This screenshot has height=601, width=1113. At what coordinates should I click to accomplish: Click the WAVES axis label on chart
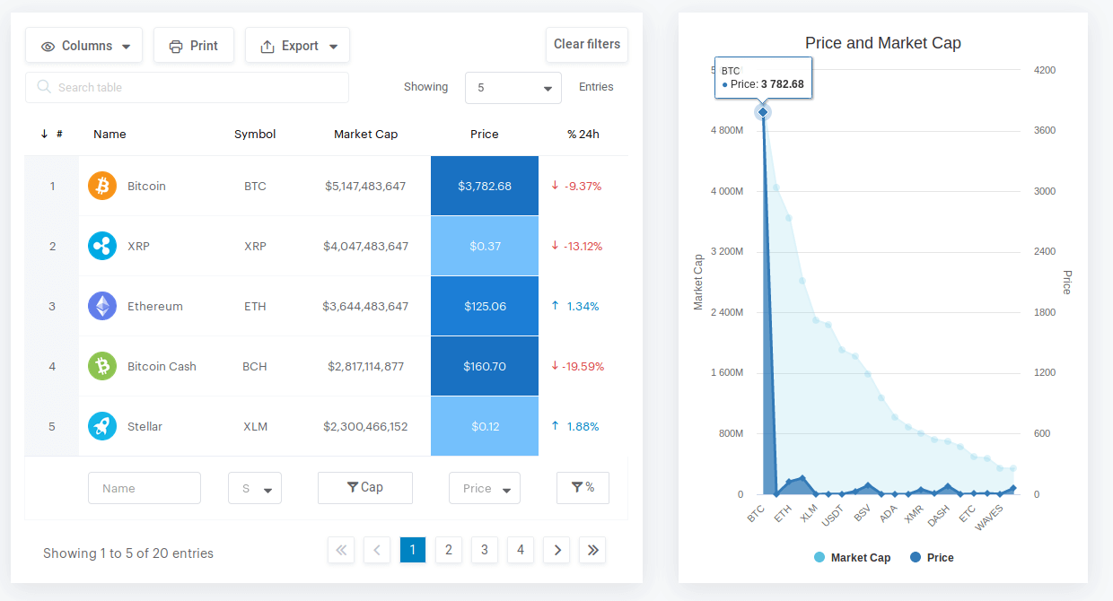pos(989,517)
